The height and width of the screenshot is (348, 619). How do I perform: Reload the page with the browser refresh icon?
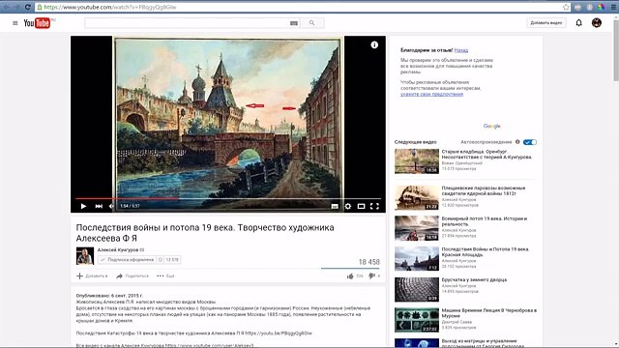28,7
